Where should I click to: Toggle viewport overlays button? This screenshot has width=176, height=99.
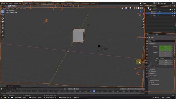click(130, 8)
